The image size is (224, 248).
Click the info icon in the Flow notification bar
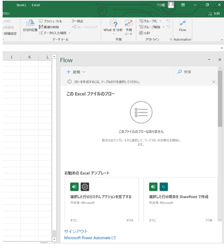pyautogui.click(x=69, y=82)
